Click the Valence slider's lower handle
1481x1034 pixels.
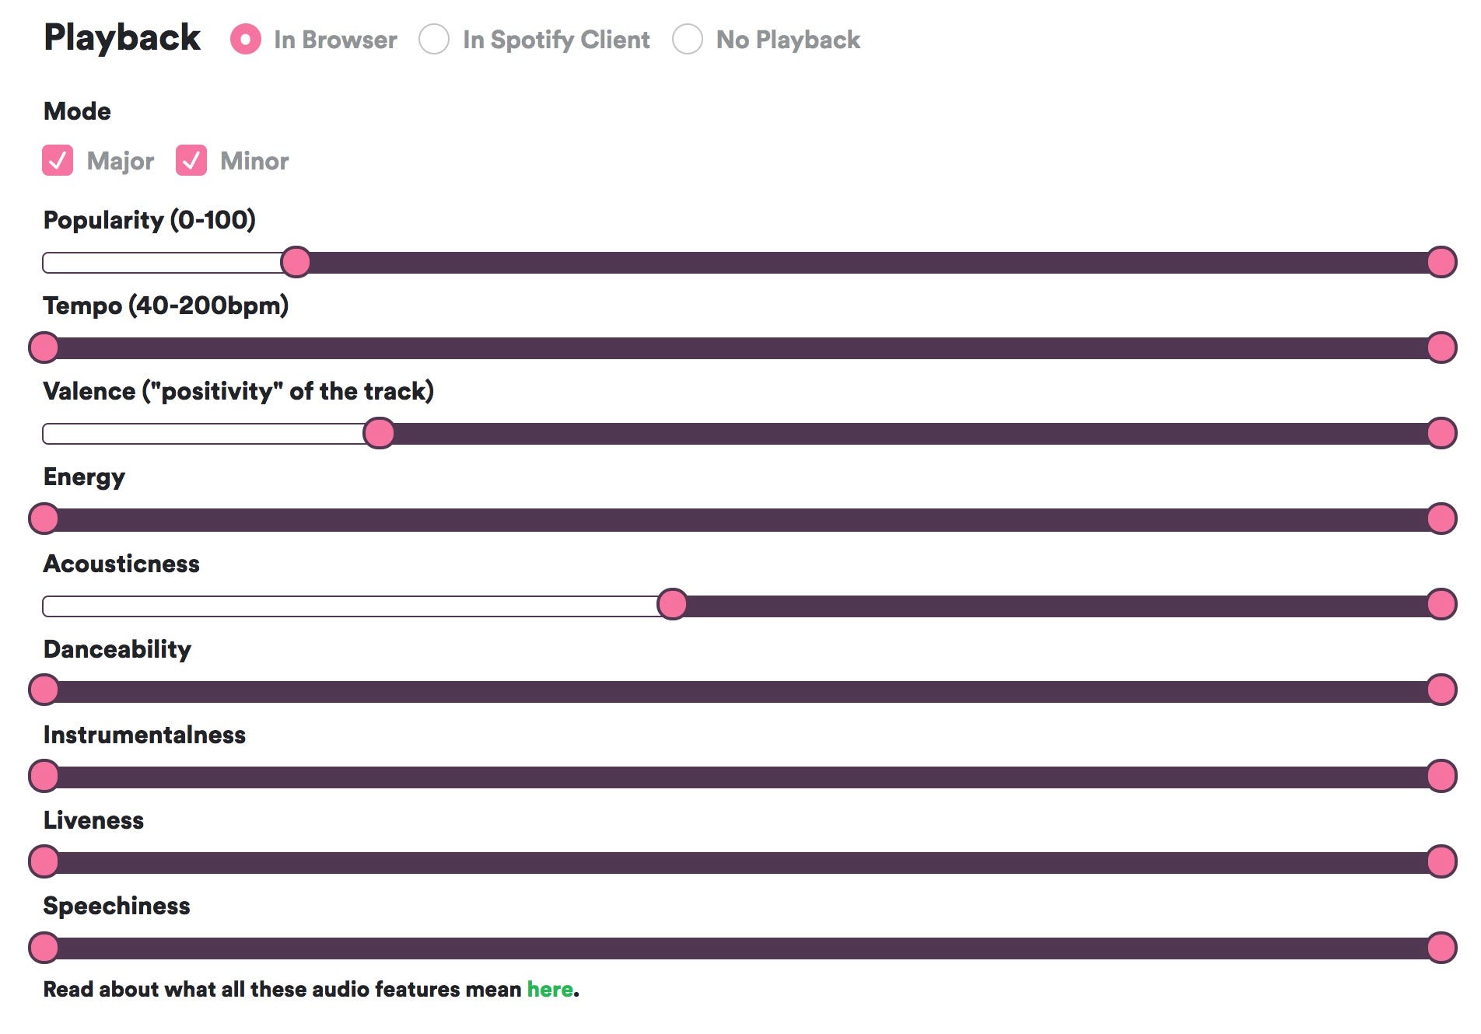pos(379,433)
